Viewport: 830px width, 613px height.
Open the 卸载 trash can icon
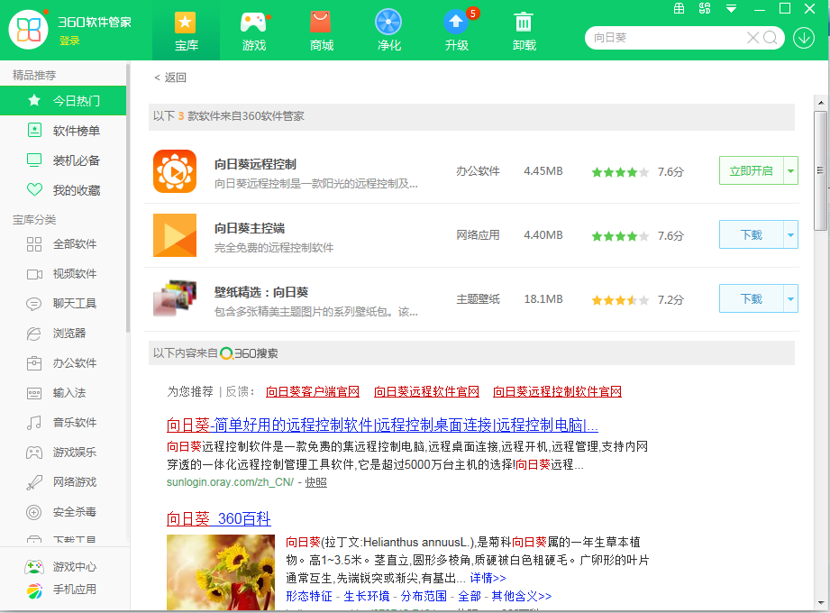pyautogui.click(x=524, y=23)
